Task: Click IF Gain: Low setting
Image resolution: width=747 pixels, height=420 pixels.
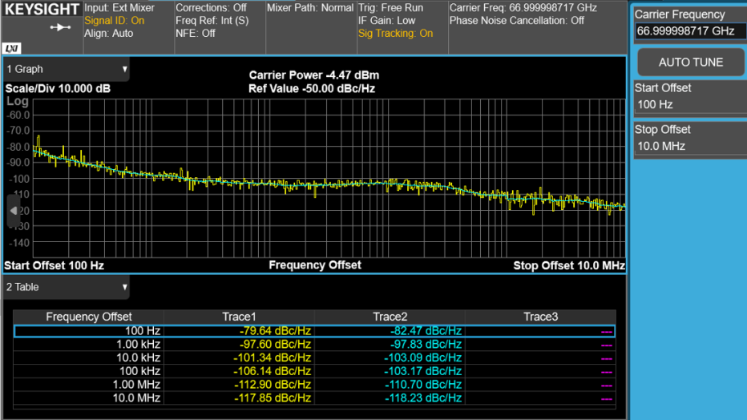Action: [387, 21]
